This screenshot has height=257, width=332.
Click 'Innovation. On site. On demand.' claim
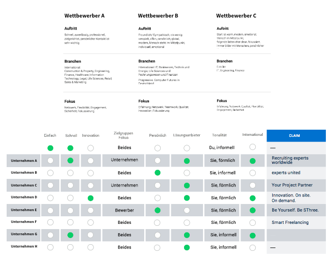click(x=291, y=198)
